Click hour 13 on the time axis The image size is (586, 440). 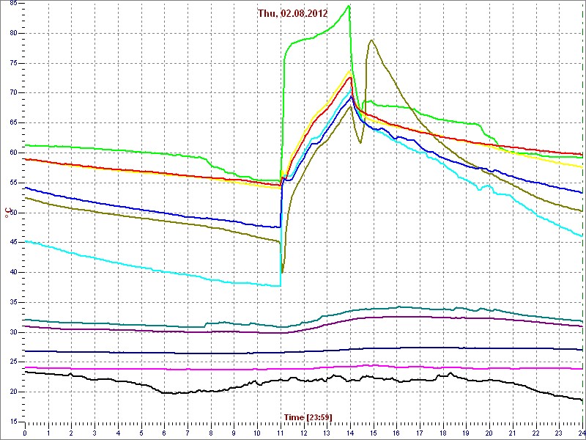(x=327, y=433)
